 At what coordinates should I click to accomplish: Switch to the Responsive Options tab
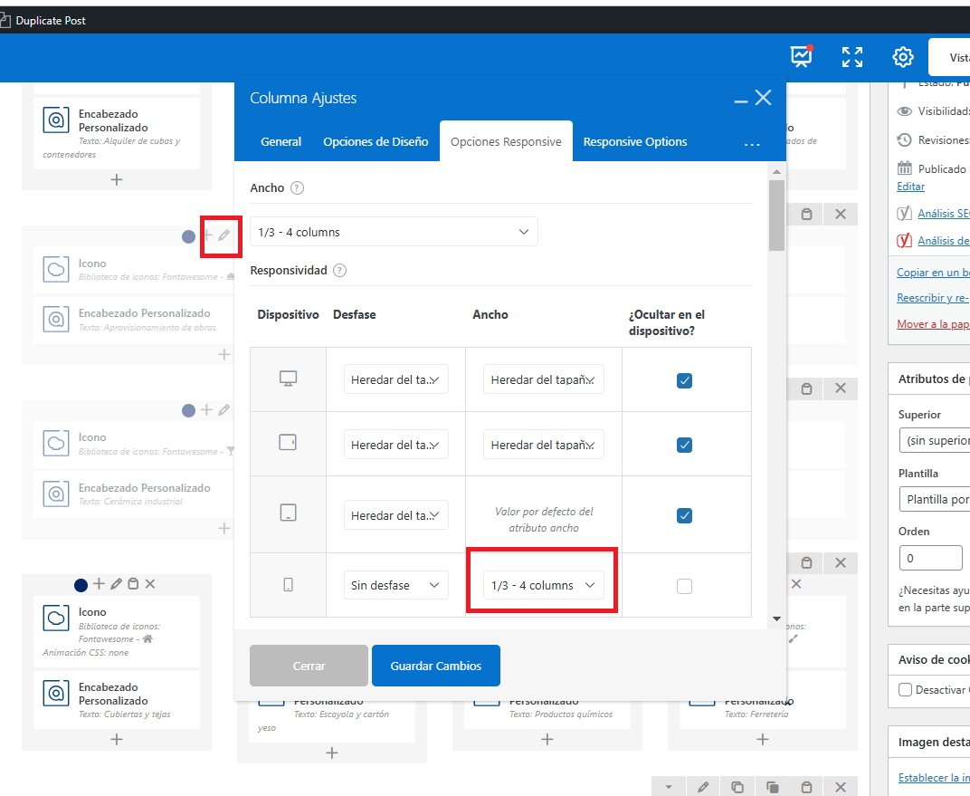(634, 142)
